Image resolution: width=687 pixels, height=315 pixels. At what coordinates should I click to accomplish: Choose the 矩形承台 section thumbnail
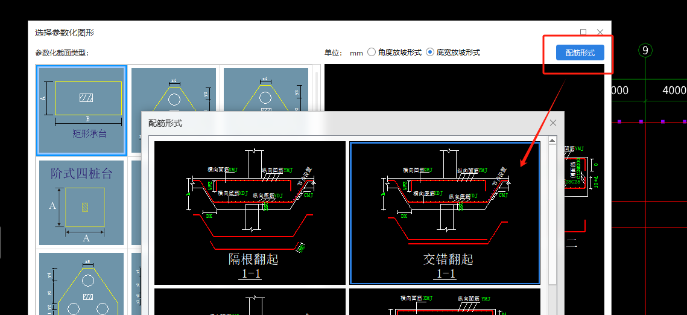pyautogui.click(x=82, y=111)
